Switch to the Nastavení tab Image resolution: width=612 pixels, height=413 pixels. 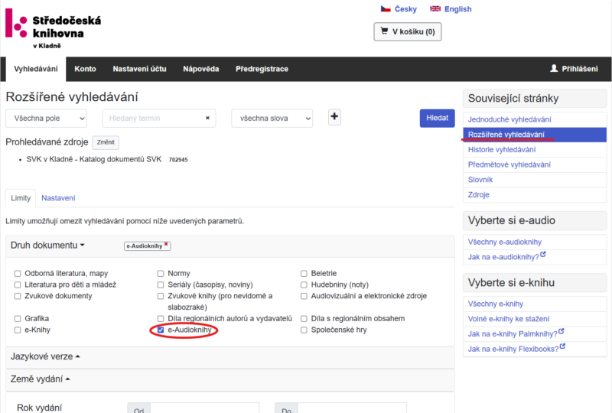(58, 198)
